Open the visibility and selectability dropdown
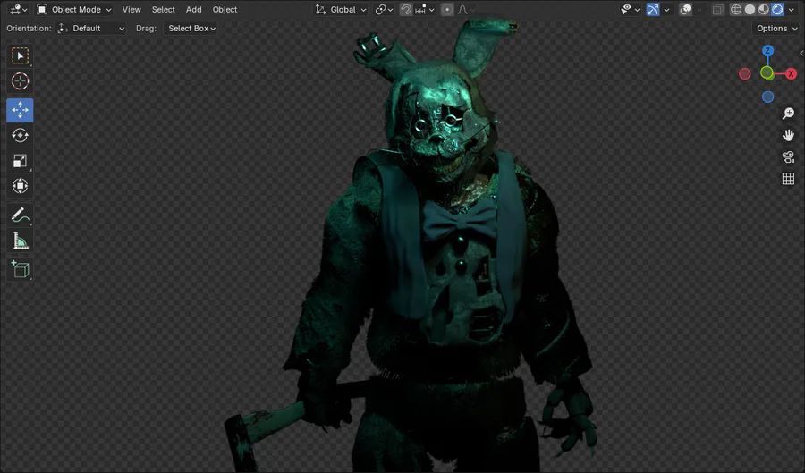The height and width of the screenshot is (473, 805). pyautogui.click(x=630, y=9)
